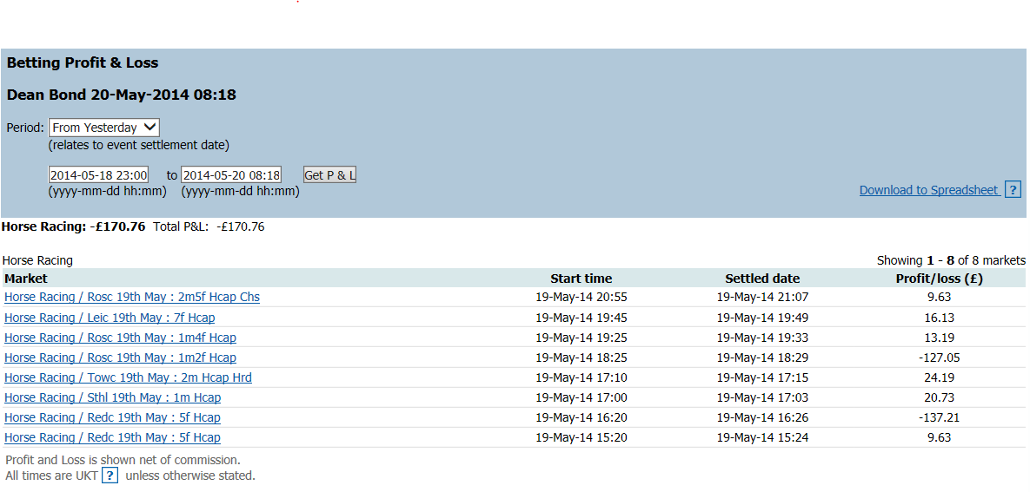Viewport: 1030px width, 492px height.
Task: Click the Market column header
Action: click(26, 279)
